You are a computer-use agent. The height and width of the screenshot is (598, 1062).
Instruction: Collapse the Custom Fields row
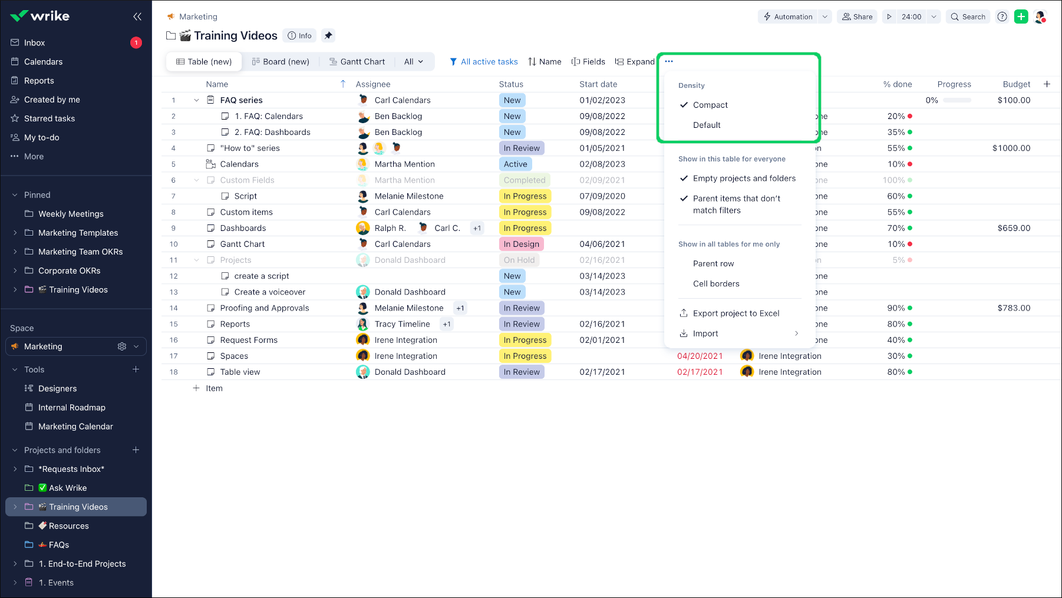(x=196, y=180)
